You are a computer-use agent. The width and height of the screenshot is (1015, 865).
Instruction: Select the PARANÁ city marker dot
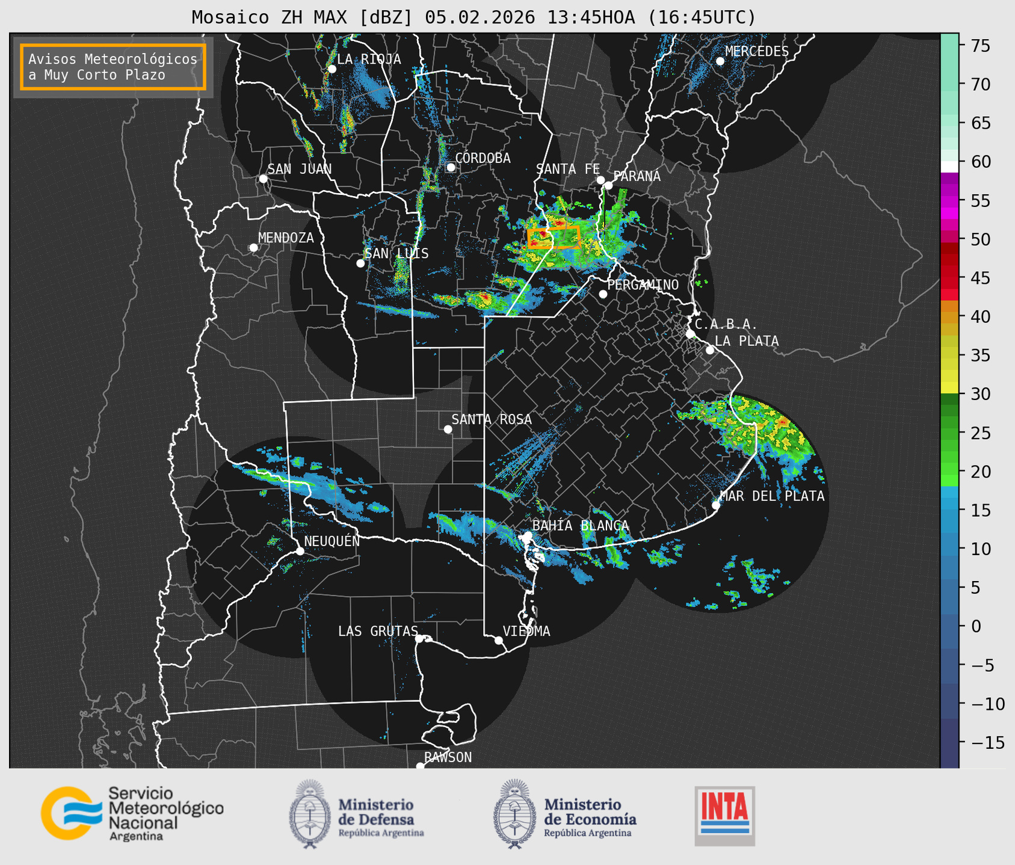point(608,185)
